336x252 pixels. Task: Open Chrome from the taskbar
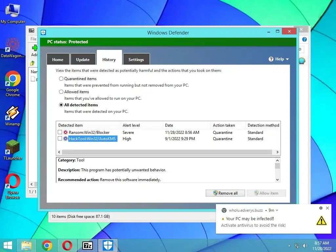pos(47,245)
